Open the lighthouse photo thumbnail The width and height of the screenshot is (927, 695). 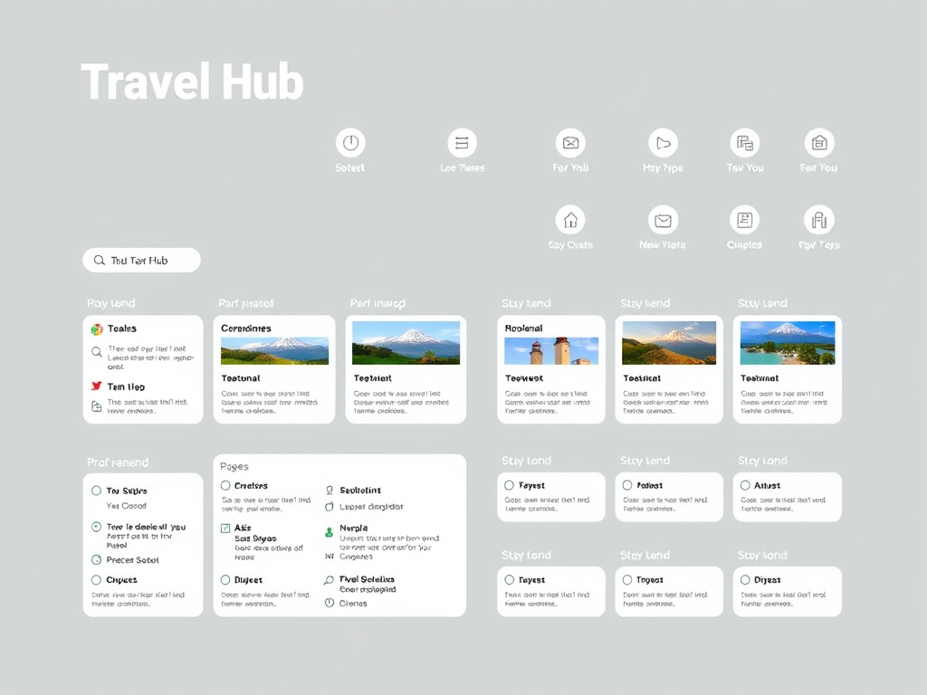click(x=551, y=351)
